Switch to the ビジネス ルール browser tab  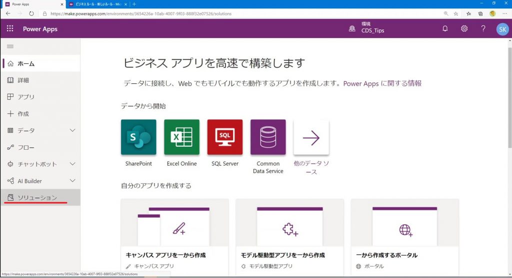97,4
